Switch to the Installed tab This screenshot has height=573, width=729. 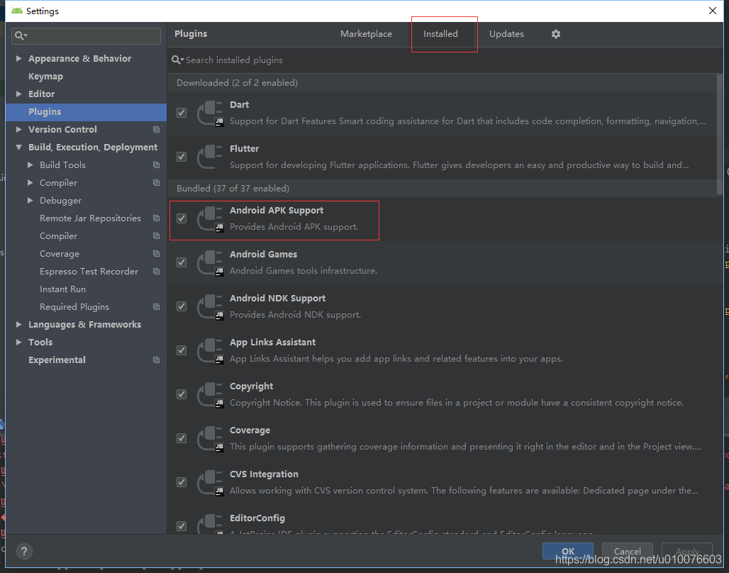[x=440, y=34]
